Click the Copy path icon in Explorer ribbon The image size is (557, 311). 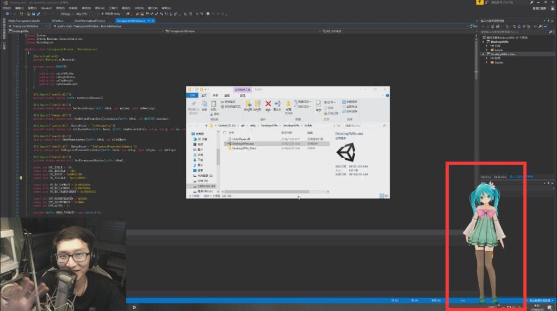(222, 102)
